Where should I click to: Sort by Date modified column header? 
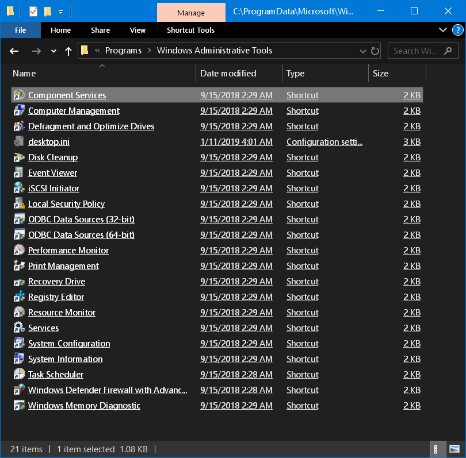[239, 74]
